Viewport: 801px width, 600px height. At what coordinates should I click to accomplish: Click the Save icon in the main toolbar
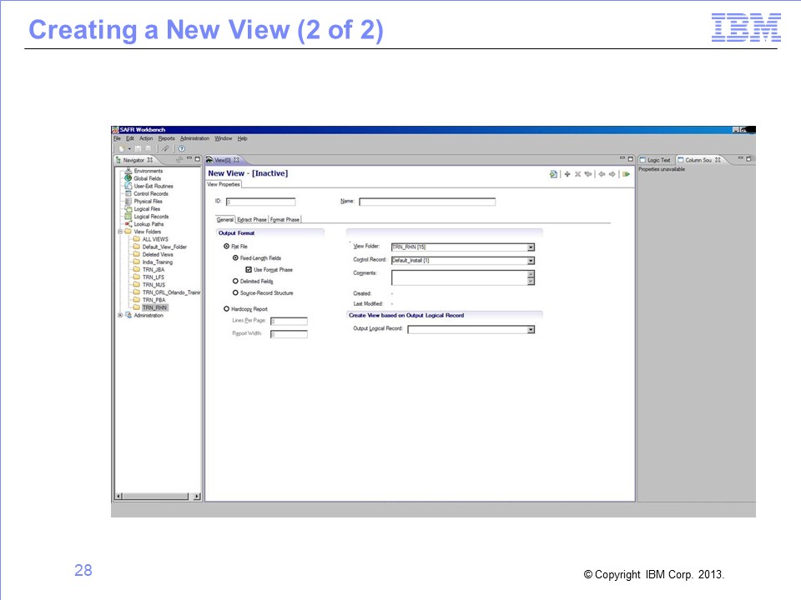click(138, 148)
